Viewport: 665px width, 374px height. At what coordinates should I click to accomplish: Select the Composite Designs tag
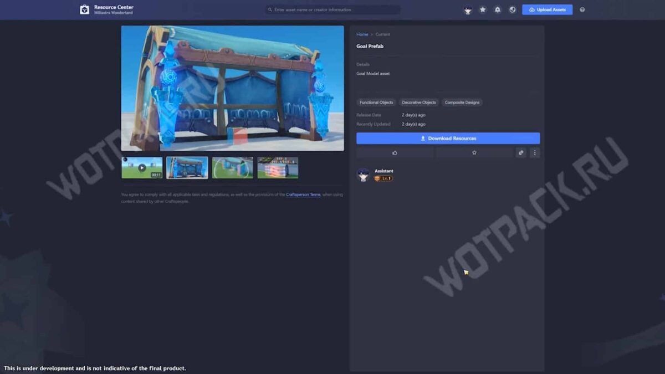coord(462,103)
